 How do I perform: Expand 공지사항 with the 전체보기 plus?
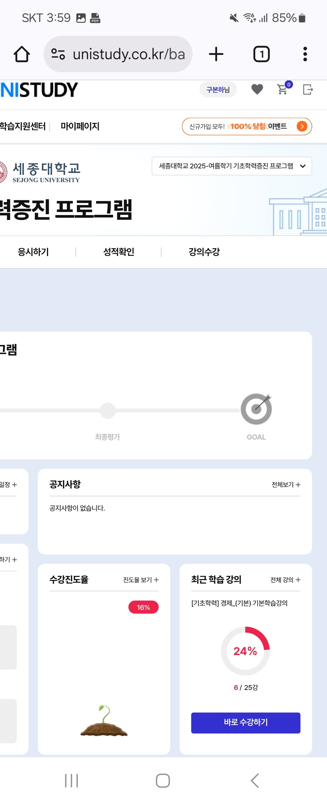click(286, 484)
